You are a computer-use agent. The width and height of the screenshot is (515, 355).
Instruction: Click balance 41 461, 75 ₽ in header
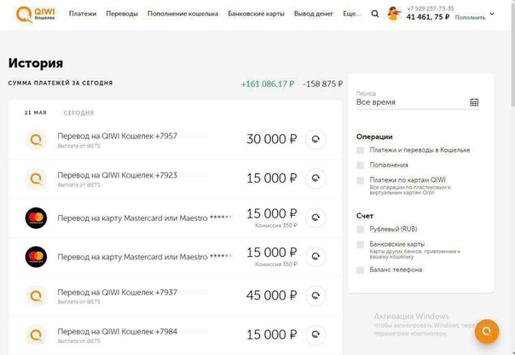tap(428, 17)
